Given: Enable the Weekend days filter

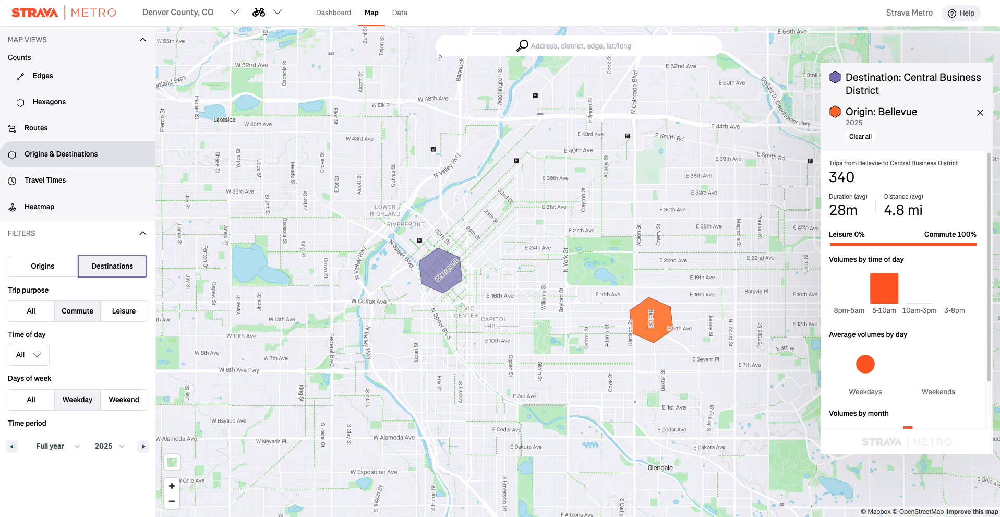Looking at the screenshot, I should (124, 400).
